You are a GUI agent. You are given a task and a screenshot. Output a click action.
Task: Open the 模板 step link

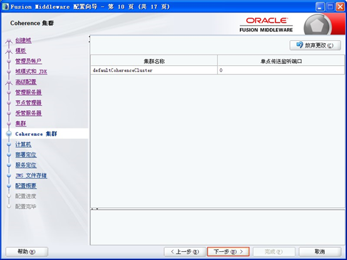(21, 51)
